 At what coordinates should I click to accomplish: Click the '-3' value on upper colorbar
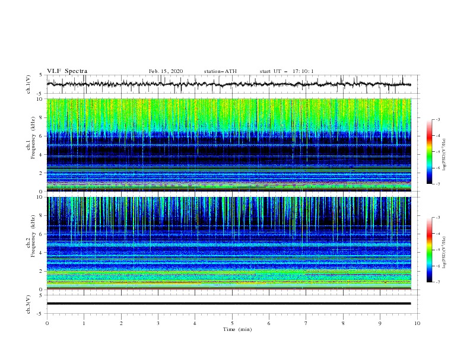coord(438,119)
